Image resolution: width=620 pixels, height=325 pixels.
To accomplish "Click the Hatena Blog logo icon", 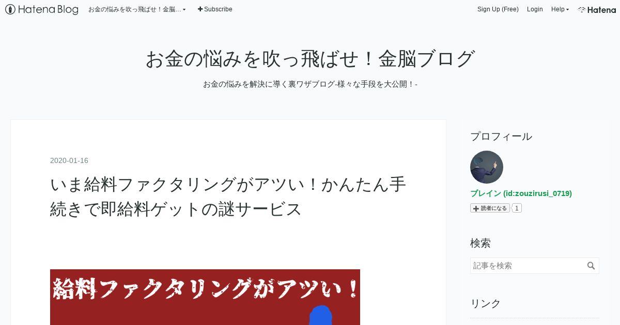I will (10, 9).
